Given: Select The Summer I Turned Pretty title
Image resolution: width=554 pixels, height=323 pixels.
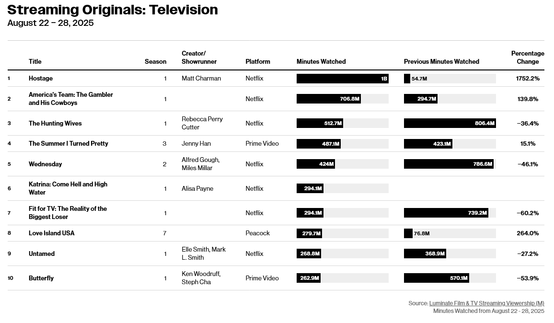Looking at the screenshot, I should tap(68, 143).
